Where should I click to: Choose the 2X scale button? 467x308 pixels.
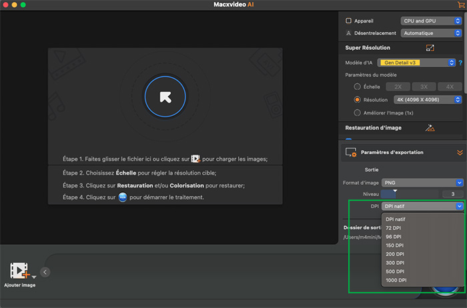point(398,86)
